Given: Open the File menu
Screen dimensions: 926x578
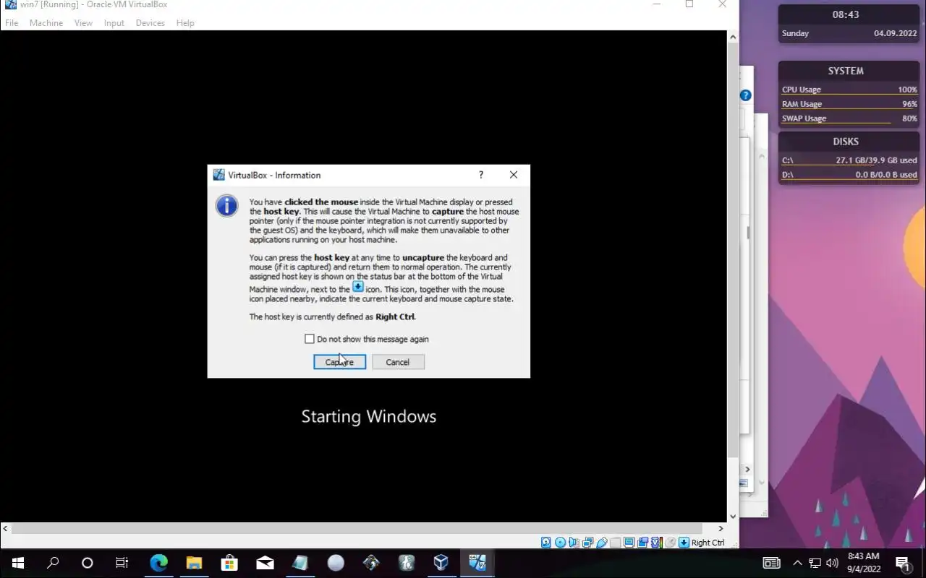Looking at the screenshot, I should click(x=12, y=23).
